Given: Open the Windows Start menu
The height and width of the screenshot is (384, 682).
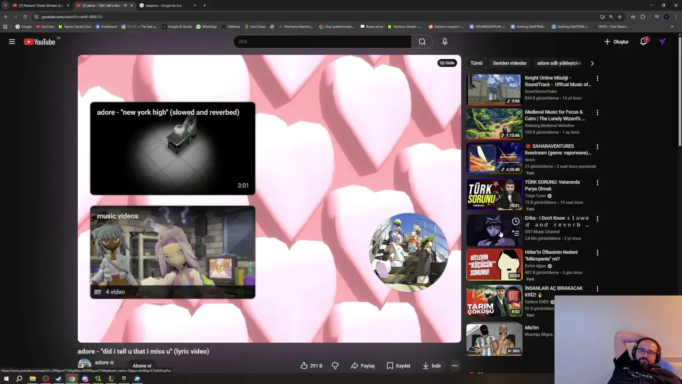Looking at the screenshot, I should point(6,379).
